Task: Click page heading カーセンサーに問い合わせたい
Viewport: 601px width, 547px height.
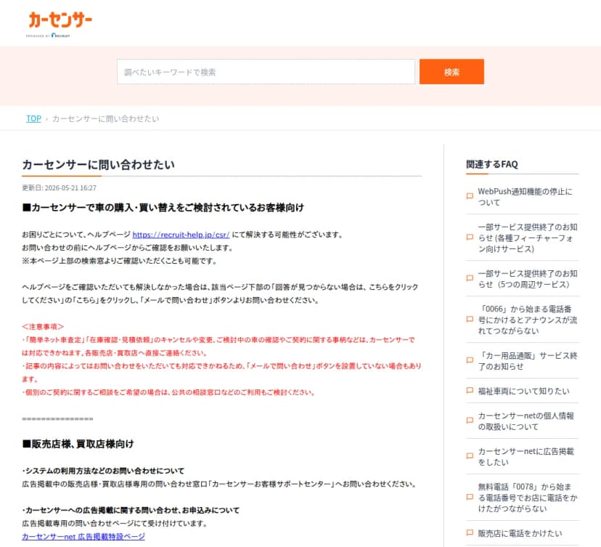Action: point(98,165)
